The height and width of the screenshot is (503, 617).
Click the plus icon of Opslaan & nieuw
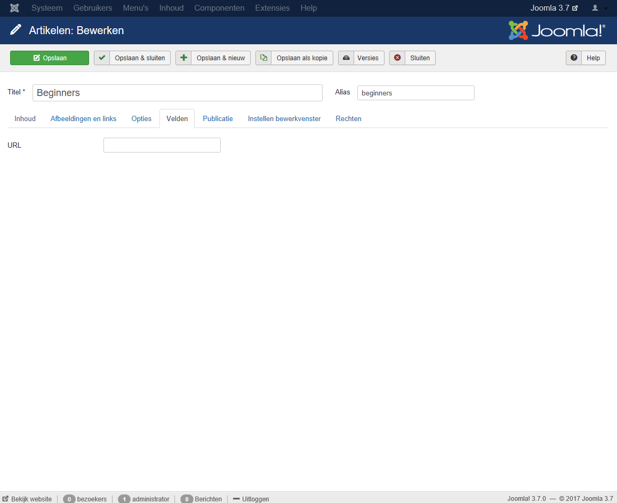pos(184,58)
